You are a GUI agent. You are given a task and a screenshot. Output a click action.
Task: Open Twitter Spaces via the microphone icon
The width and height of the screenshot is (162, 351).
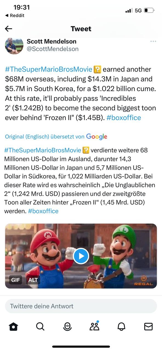pyautogui.click(x=67, y=326)
